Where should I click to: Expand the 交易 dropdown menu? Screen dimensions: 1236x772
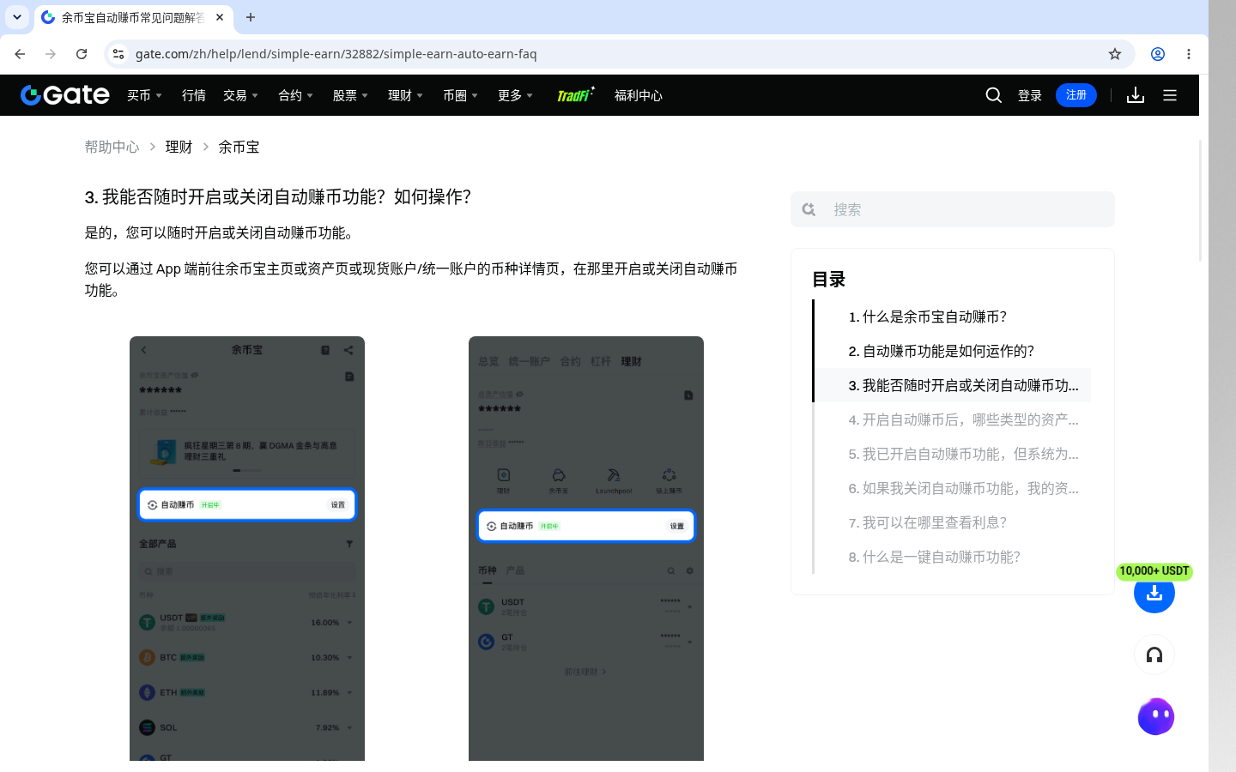[240, 95]
